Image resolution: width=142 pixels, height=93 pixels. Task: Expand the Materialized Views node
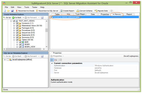pyautogui.click(x=14, y=26)
